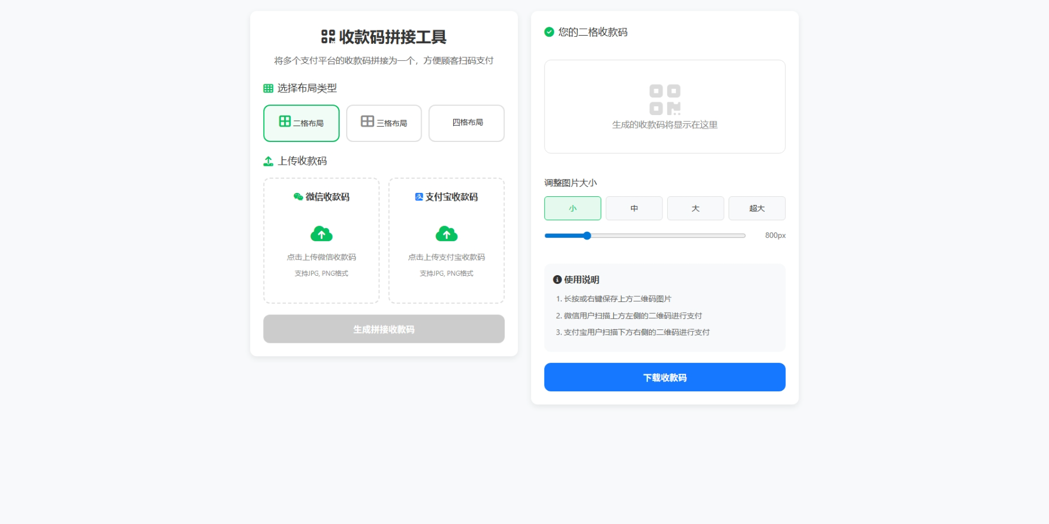Click the QR placeholder icon in the preview
Viewport: 1049px width, 524px height.
tap(665, 100)
